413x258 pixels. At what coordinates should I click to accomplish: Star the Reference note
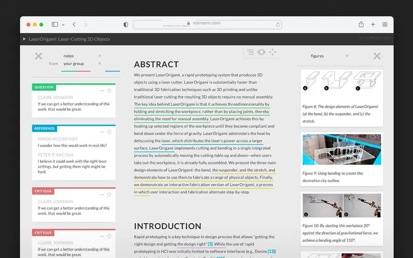(109, 132)
